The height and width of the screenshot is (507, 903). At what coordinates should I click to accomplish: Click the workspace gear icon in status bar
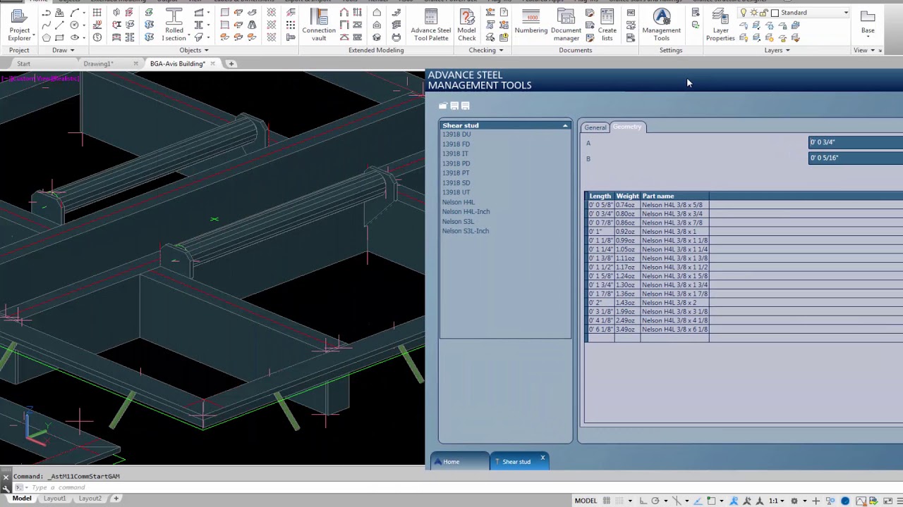[x=794, y=501]
